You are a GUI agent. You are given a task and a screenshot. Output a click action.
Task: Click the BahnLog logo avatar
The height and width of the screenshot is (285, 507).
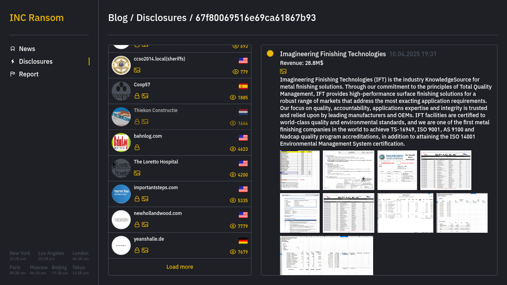tap(121, 142)
